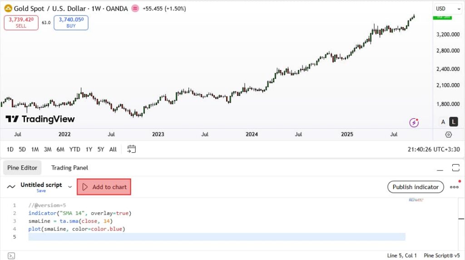Open chart settings gear icon
Viewport: 465px width, 260px height.
click(x=449, y=135)
